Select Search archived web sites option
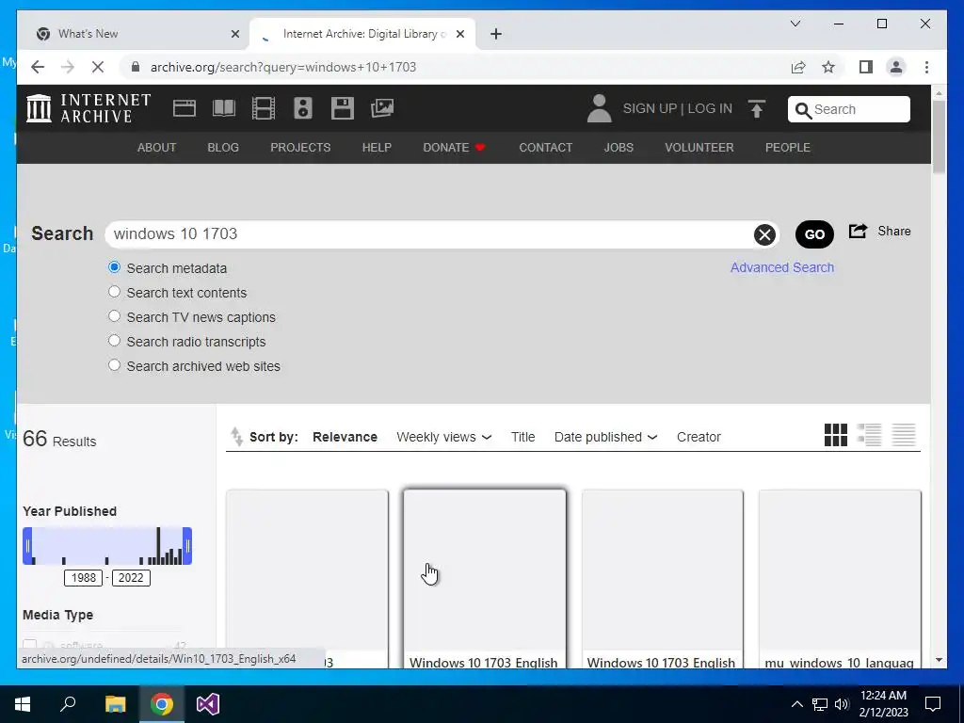Image resolution: width=964 pixels, height=723 pixels. [114, 365]
